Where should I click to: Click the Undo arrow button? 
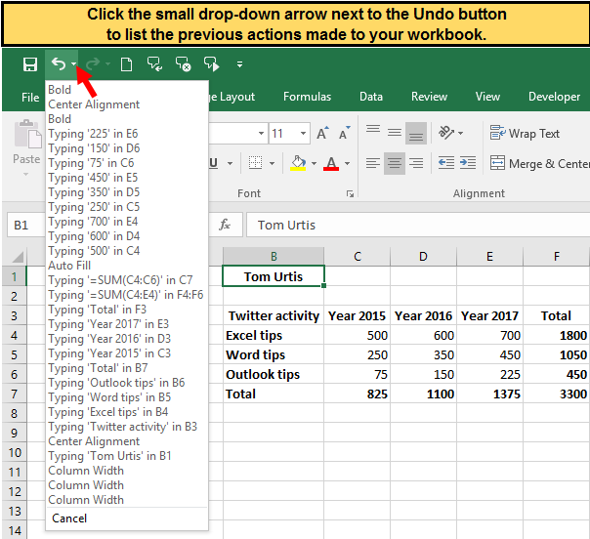59,64
